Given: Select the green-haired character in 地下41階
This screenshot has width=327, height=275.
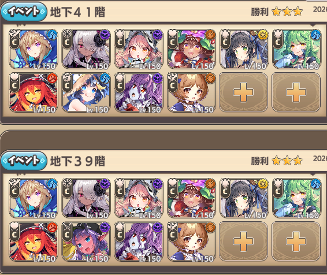Looking at the screenshot, I should [297, 49].
